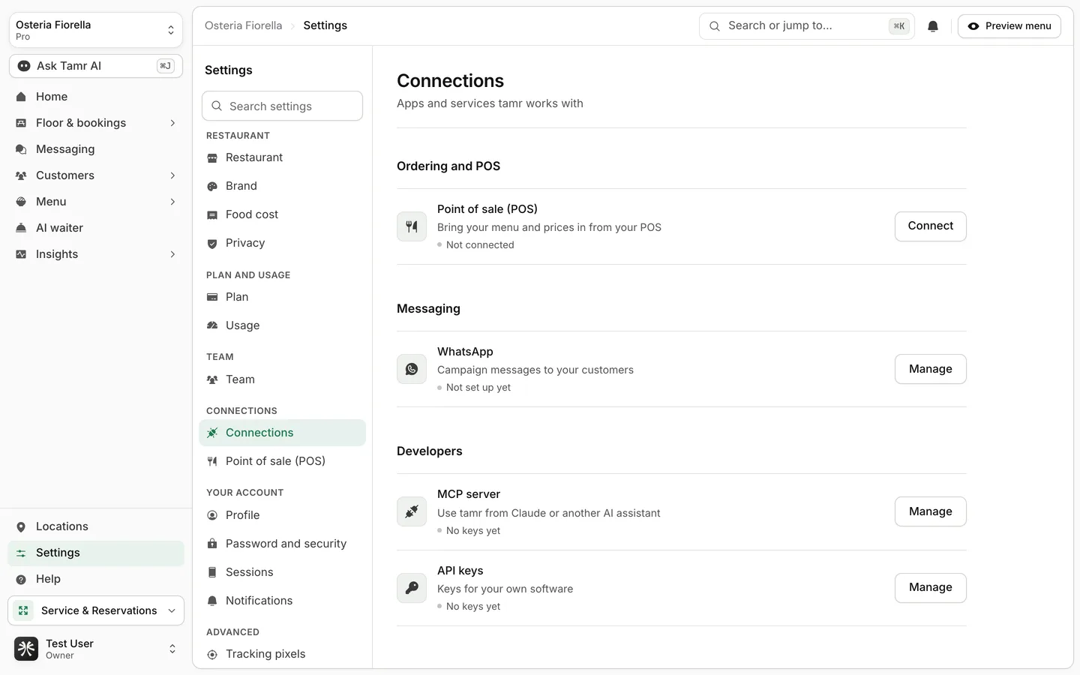The width and height of the screenshot is (1080, 675).
Task: Open the Plan settings item
Action: 282,297
